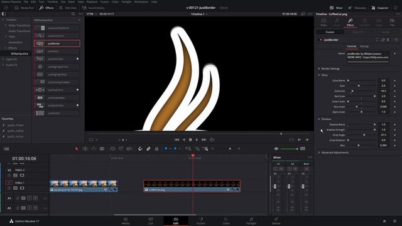Open the Inspector Video tab
402x226 pixels.
(x=323, y=23)
